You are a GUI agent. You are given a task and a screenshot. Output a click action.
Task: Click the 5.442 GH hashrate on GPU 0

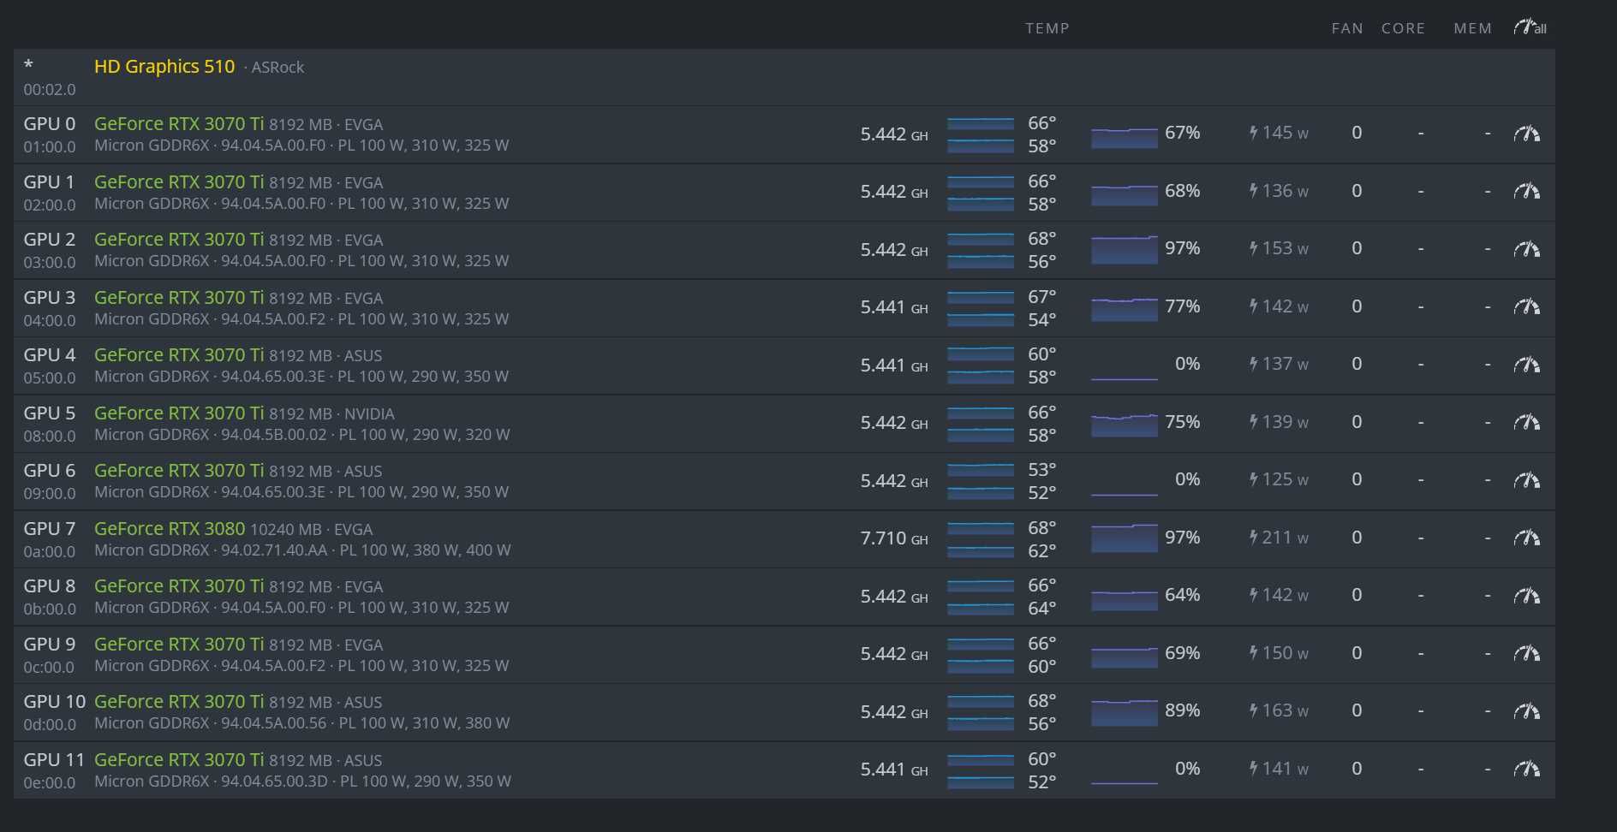point(894,134)
